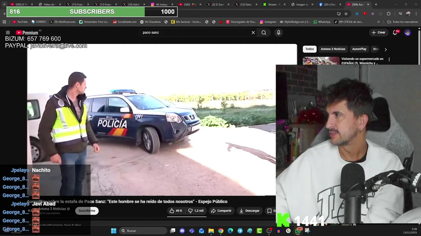Screen dimensions: 421x236
Task: Open a new Chrome tab
Action: click(376, 5)
